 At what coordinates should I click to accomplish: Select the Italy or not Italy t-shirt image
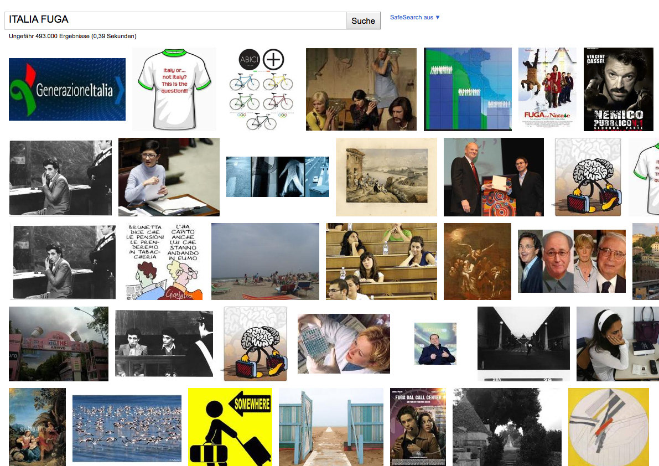[174, 89]
